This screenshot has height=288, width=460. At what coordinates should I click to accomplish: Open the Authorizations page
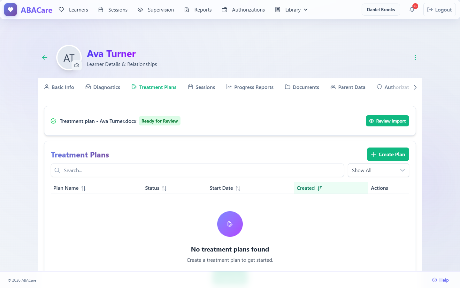tap(243, 10)
